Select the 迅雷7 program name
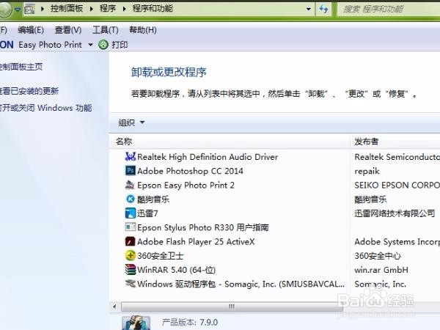This screenshot has height=330, width=440. pyautogui.click(x=147, y=213)
